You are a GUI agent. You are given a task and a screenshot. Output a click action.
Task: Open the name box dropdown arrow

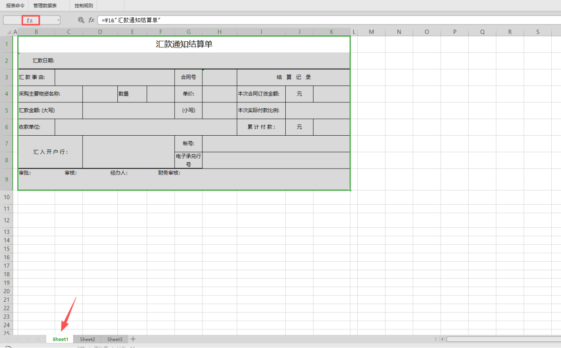pos(58,20)
